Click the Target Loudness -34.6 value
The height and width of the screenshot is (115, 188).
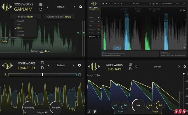pos(4,41)
